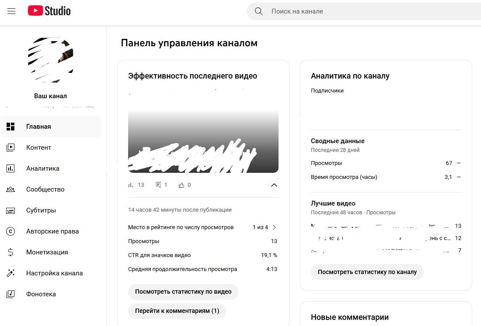Open Настройка канала
The image size is (481, 326).
click(x=51, y=273)
